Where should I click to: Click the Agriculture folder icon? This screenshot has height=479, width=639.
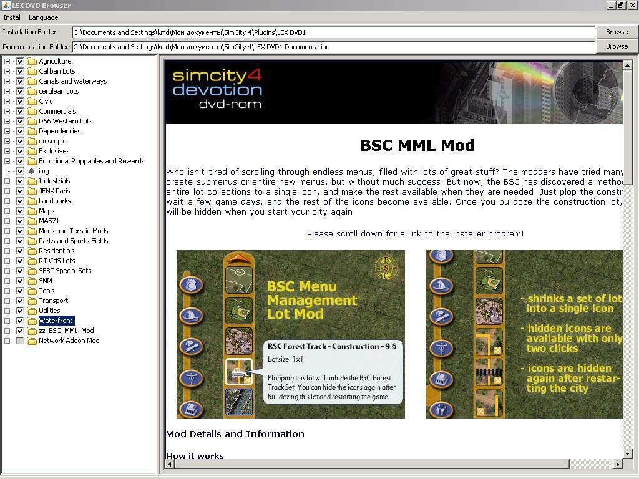click(x=31, y=61)
